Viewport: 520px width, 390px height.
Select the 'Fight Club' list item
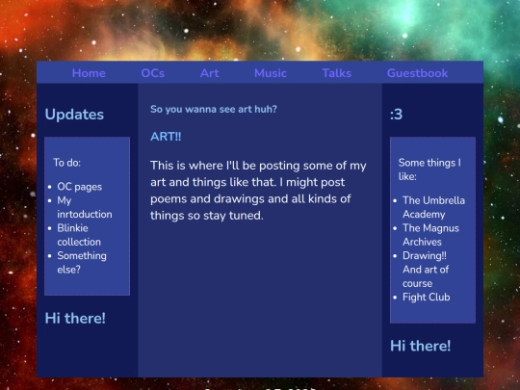click(x=427, y=298)
